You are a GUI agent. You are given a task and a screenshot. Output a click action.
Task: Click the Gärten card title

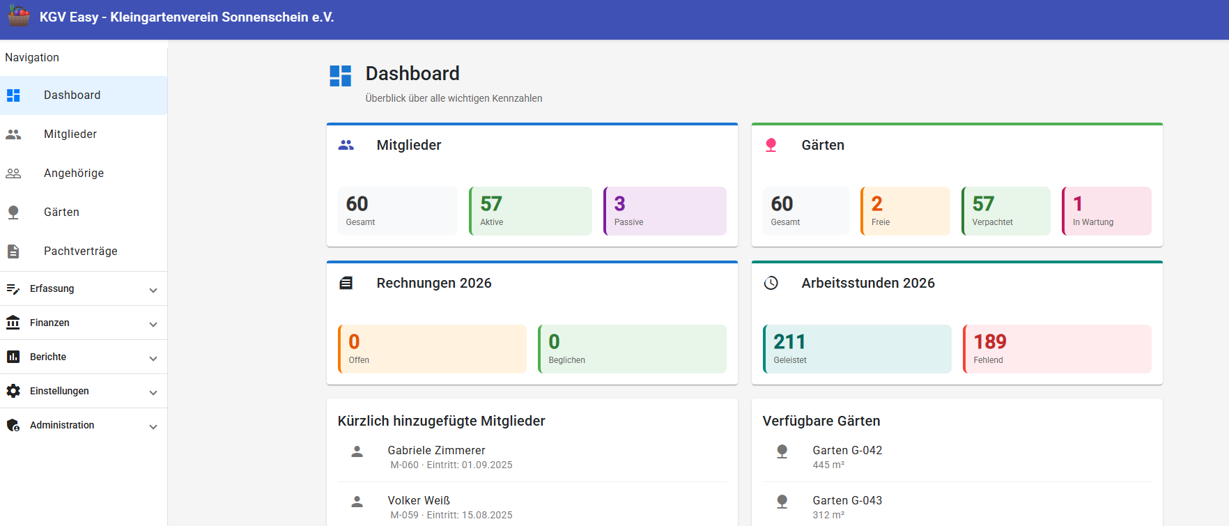(x=823, y=145)
